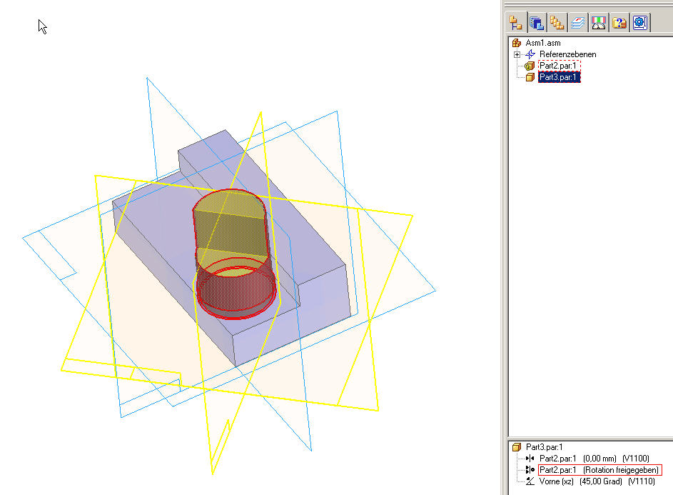This screenshot has width=673, height=495.
Task: Select the Rotation freigegeben axial align relationship
Action: click(x=599, y=470)
